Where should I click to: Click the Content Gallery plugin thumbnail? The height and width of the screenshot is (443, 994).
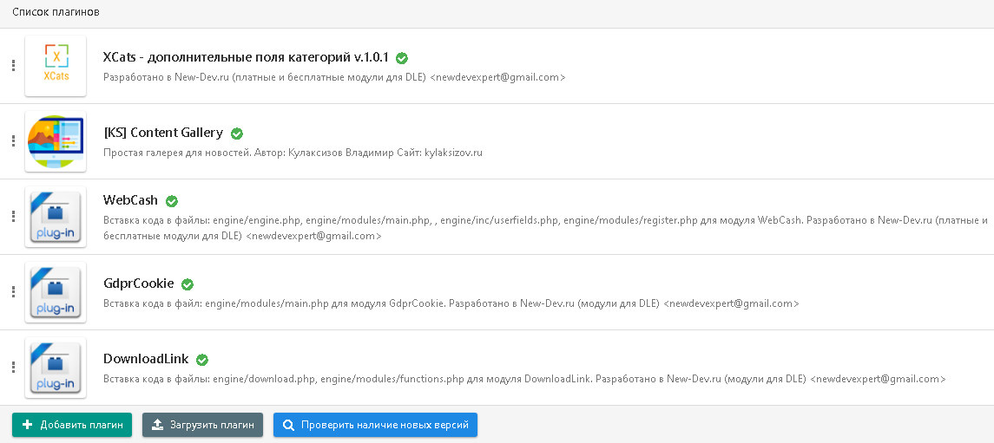pos(56,141)
